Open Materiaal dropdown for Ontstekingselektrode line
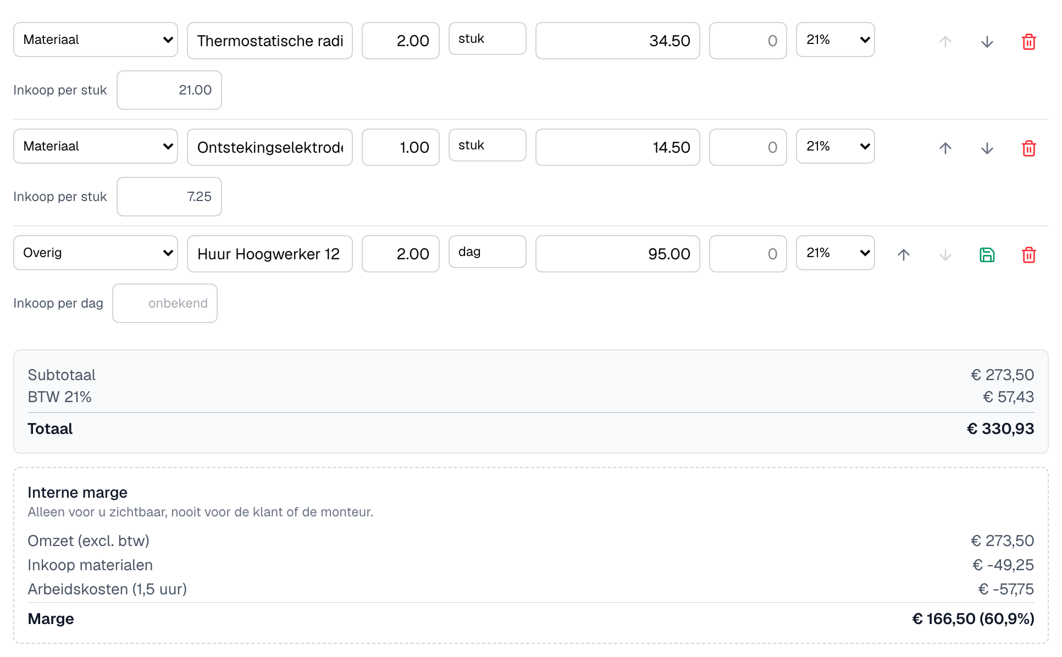Viewport: 1062px width, 657px height. 96,146
